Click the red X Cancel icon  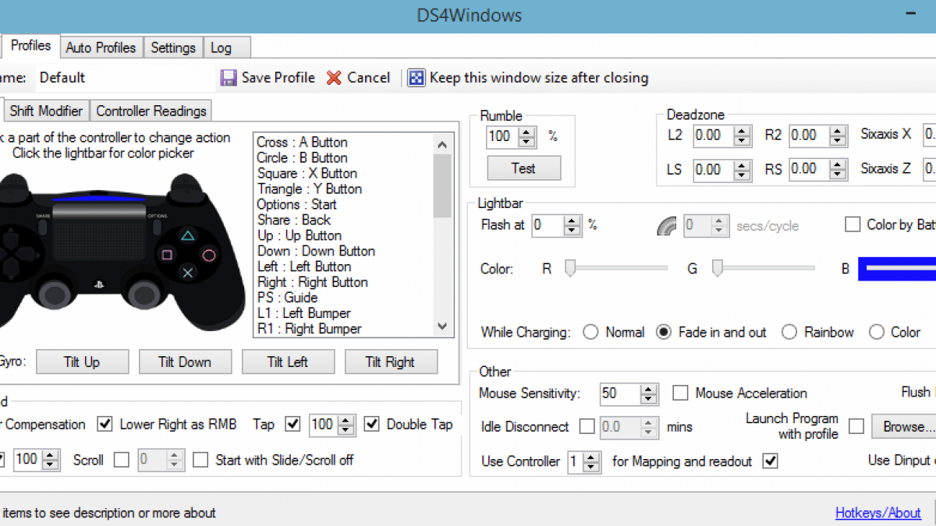pos(334,78)
